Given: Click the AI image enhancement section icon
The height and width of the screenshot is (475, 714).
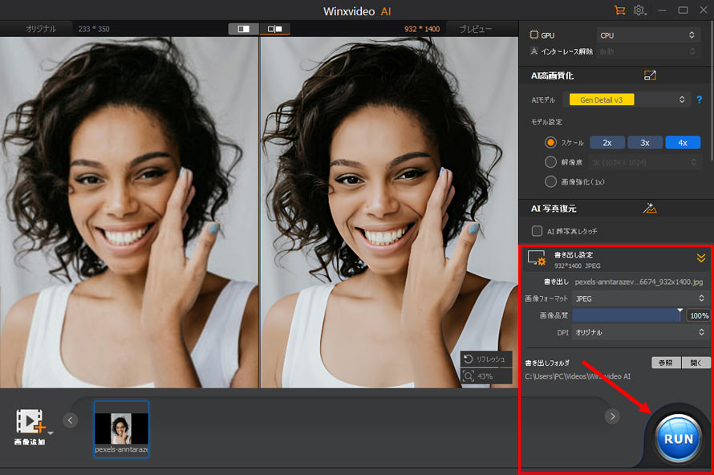Looking at the screenshot, I should pos(650,75).
